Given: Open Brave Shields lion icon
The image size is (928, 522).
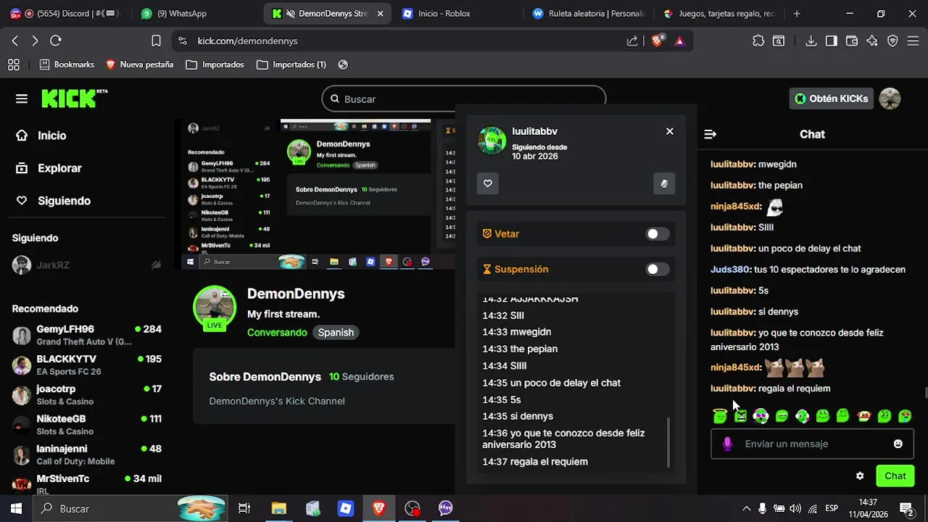Looking at the screenshot, I should [657, 41].
